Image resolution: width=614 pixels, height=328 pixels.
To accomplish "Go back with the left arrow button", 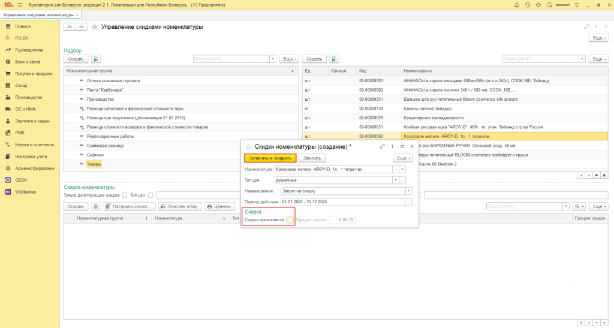I will (70, 26).
